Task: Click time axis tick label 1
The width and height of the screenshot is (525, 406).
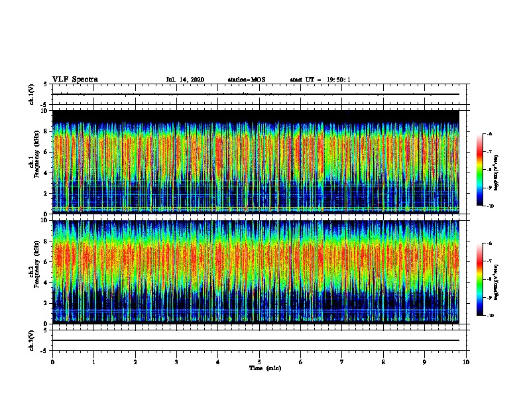Action: 94,362
